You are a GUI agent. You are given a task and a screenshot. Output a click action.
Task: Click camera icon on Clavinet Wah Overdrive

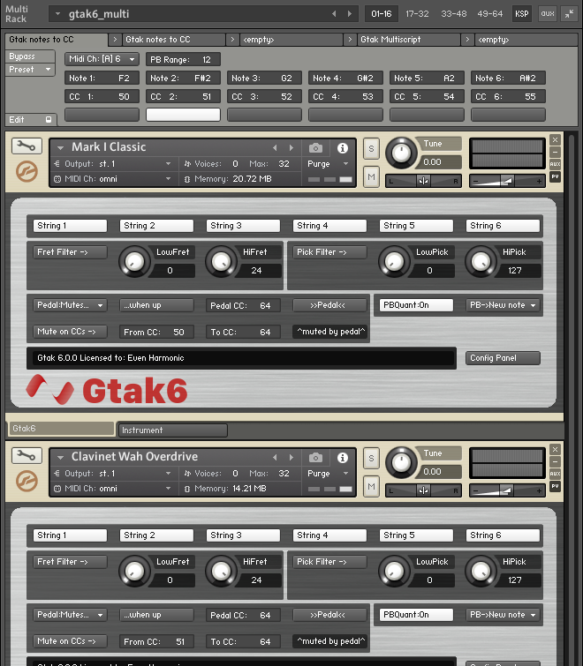(x=315, y=458)
